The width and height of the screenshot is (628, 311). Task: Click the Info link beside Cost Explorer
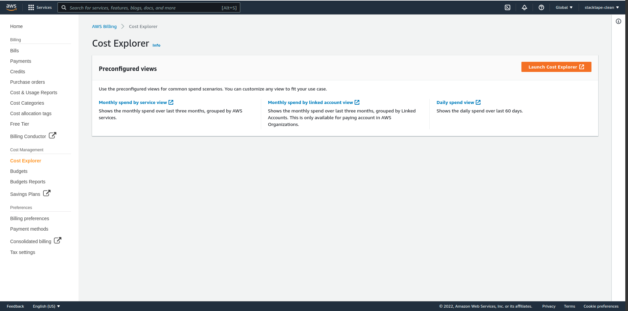click(156, 45)
